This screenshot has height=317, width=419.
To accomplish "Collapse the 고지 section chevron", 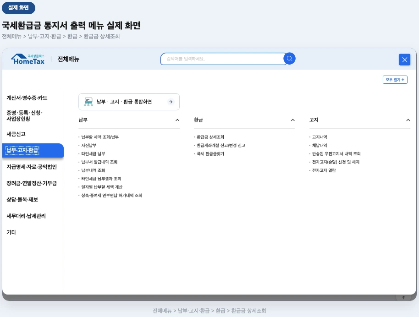I will click(x=408, y=120).
